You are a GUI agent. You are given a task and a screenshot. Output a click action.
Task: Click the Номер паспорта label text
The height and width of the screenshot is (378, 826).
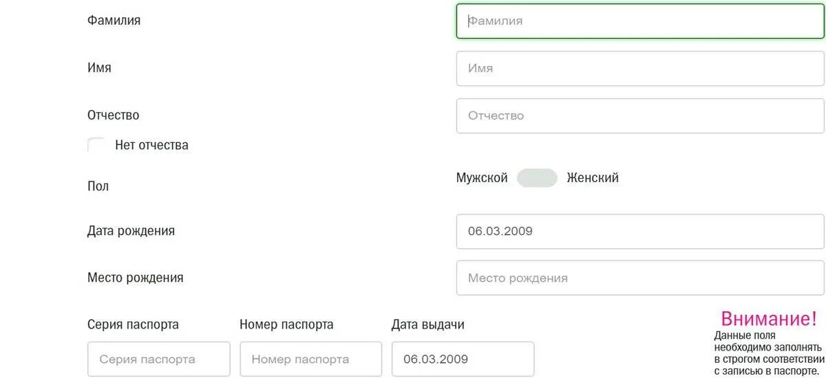click(x=286, y=324)
